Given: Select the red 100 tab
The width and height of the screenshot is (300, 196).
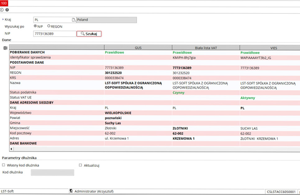Looking at the screenshot, I should [4, 3].
